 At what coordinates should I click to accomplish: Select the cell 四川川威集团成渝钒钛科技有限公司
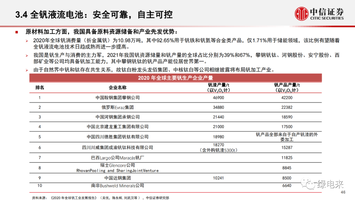click(117, 148)
